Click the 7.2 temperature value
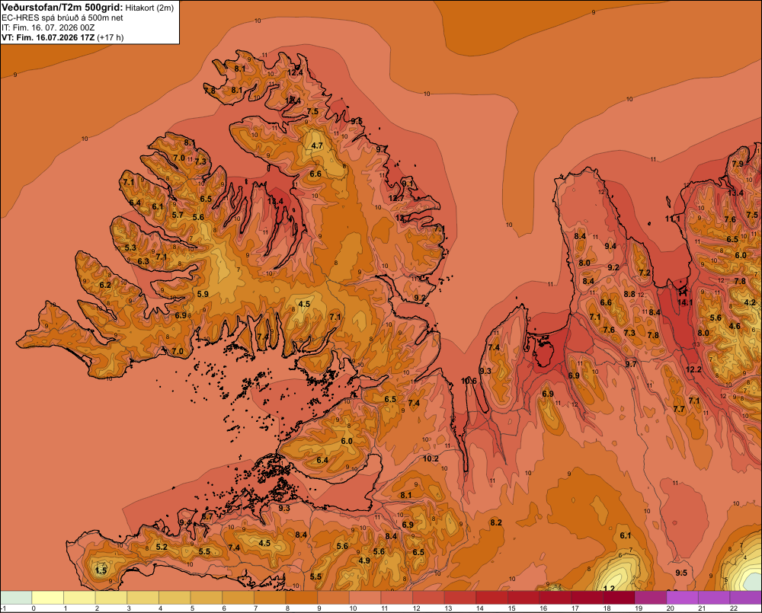The height and width of the screenshot is (613, 762). click(645, 273)
